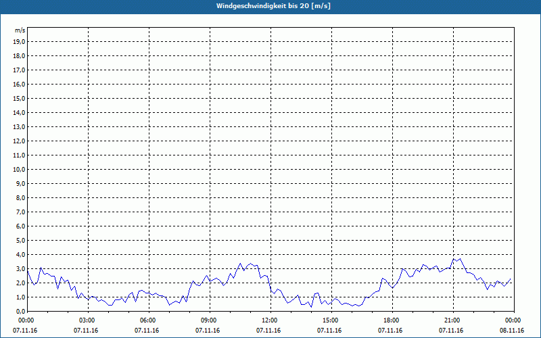
Task: Click the 07.11.16 date under 12:00
Action: [x=268, y=331]
